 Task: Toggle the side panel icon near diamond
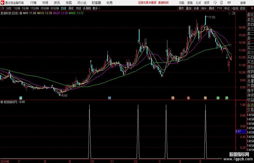233,13
